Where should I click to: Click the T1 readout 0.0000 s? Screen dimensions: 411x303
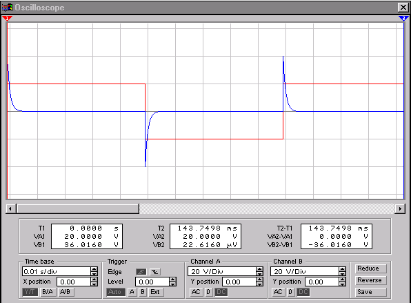pos(94,228)
